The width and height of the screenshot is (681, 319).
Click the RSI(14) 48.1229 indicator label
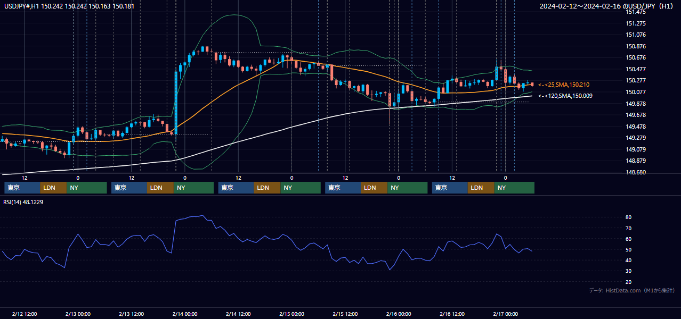point(23,202)
